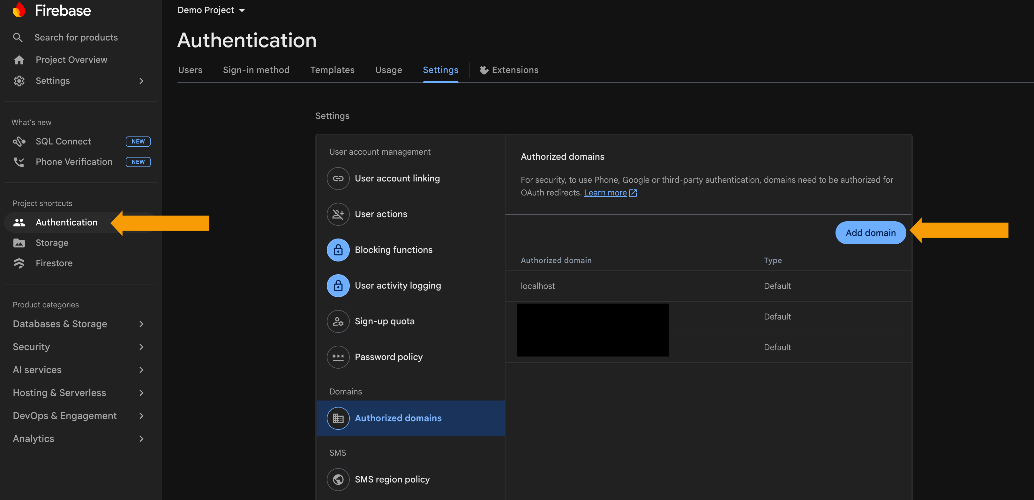This screenshot has width=1034, height=500.
Task: Click the localhost domain row
Action: (x=708, y=286)
